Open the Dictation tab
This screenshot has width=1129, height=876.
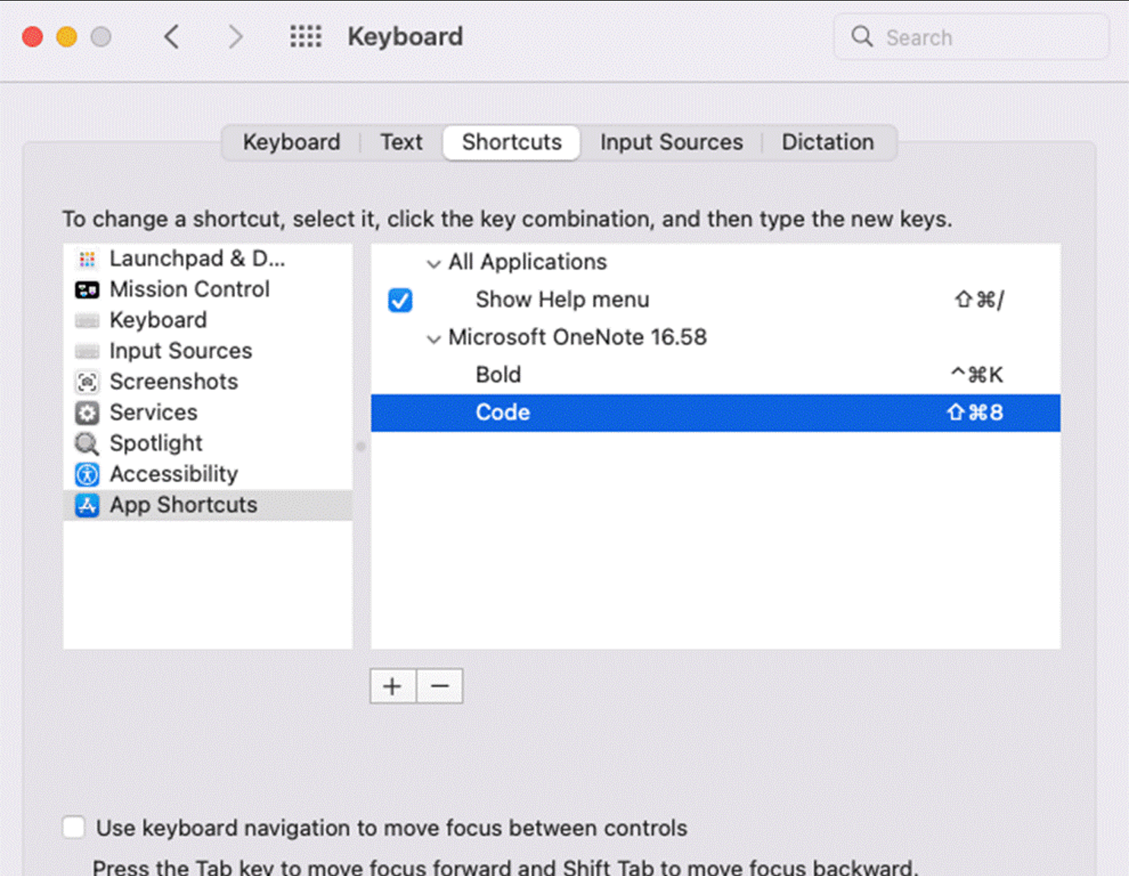point(828,142)
